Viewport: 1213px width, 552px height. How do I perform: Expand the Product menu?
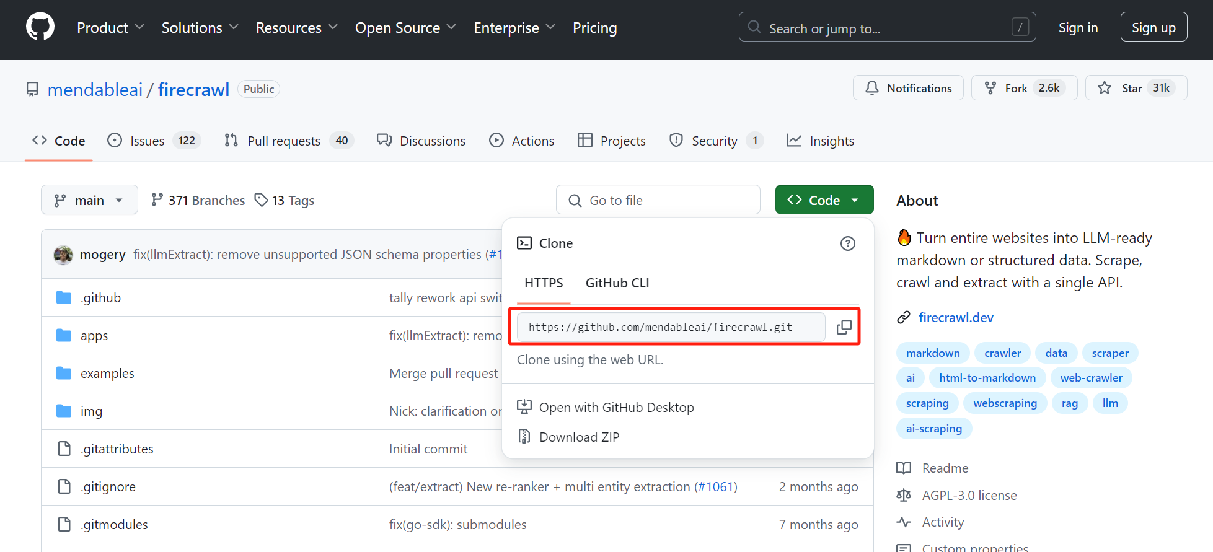click(110, 28)
